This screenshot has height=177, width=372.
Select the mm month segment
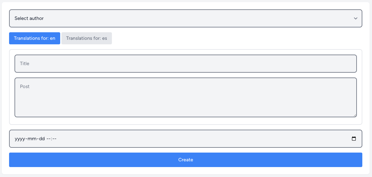click(31, 139)
